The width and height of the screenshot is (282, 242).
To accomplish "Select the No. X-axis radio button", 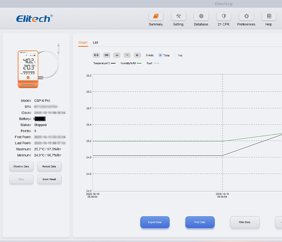I will coord(176,55).
